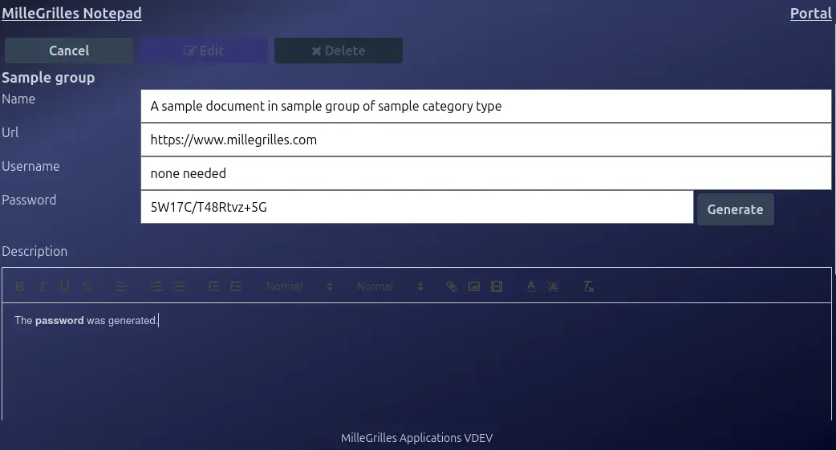The height and width of the screenshot is (450, 836).
Task: Clear formatting with the Tx icon
Action: [x=588, y=286]
